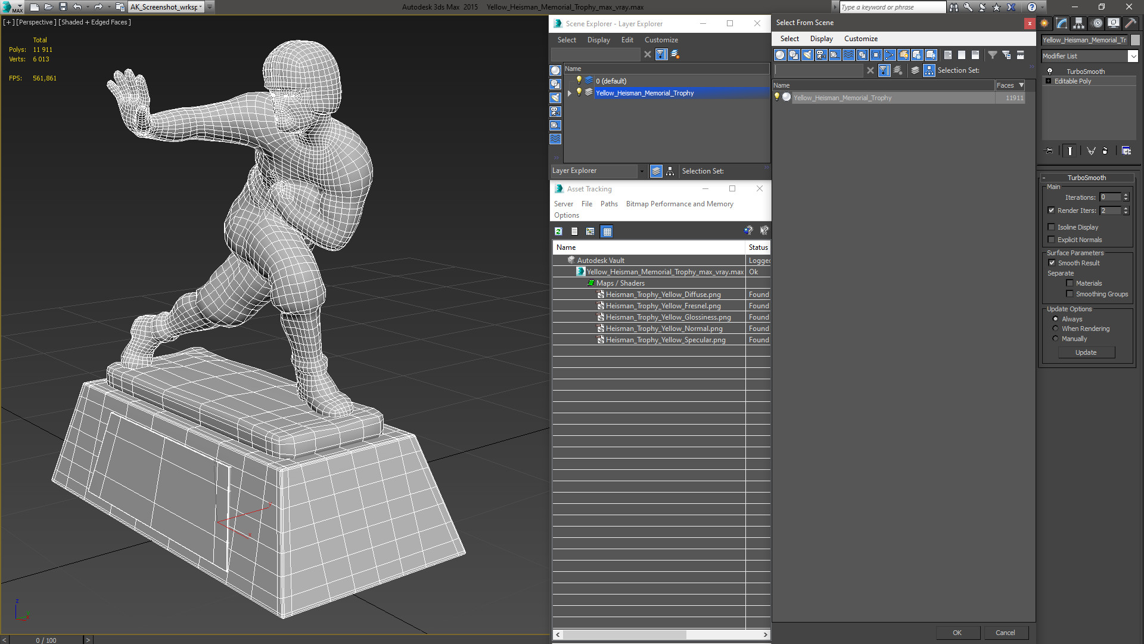Select When Rendering update option
Image resolution: width=1144 pixels, height=644 pixels.
click(x=1055, y=329)
